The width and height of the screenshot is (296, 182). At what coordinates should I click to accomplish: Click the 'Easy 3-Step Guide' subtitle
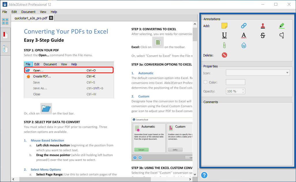click(44, 40)
